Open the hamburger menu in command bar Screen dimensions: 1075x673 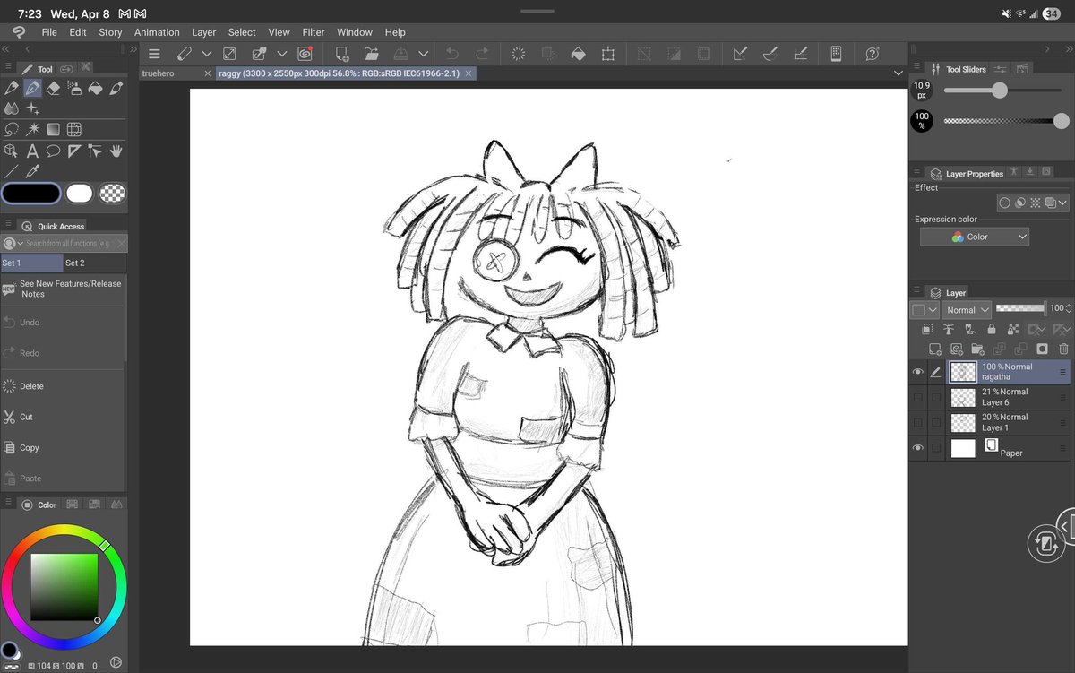(x=154, y=54)
